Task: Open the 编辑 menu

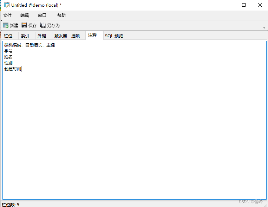Action: click(x=25, y=15)
